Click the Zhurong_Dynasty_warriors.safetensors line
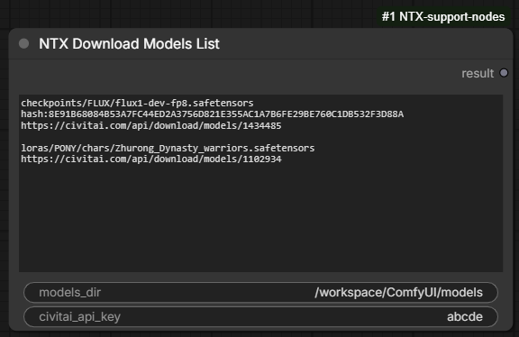The image size is (519, 337). point(168,148)
